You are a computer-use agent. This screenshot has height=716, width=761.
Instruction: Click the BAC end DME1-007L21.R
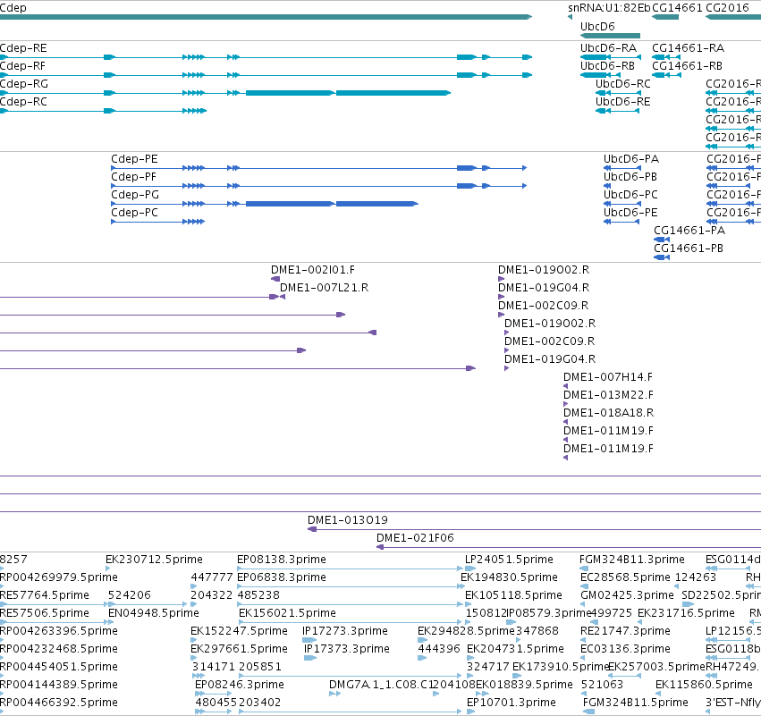(325, 288)
